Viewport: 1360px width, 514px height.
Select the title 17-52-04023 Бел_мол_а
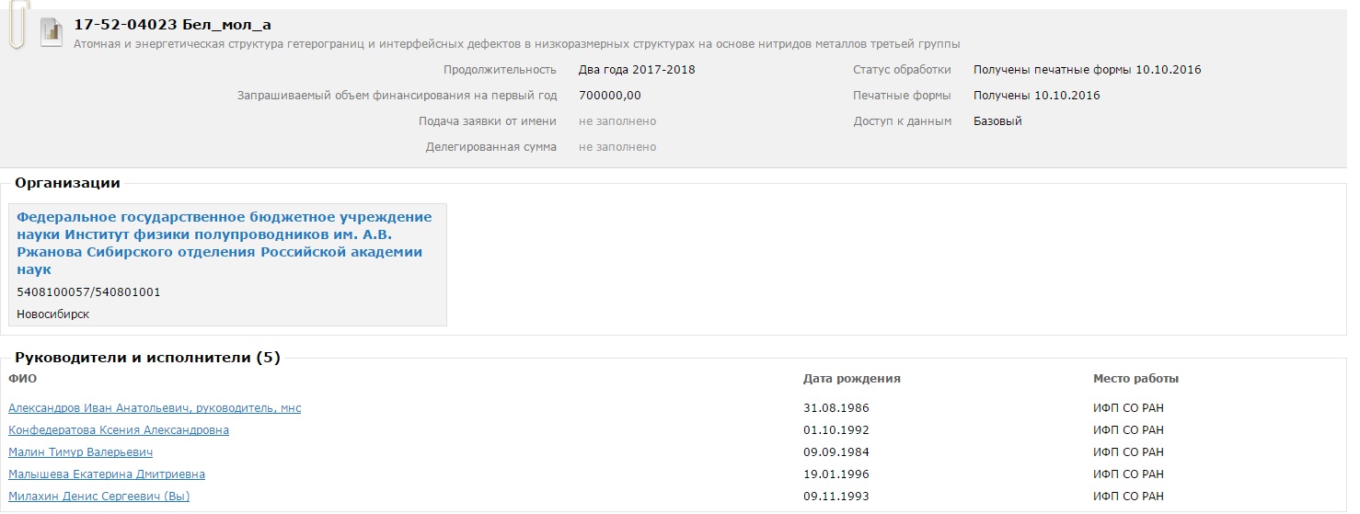tap(173, 25)
